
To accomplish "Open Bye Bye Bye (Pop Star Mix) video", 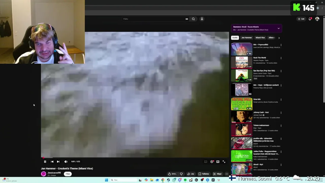I will pyautogui.click(x=242, y=75).
